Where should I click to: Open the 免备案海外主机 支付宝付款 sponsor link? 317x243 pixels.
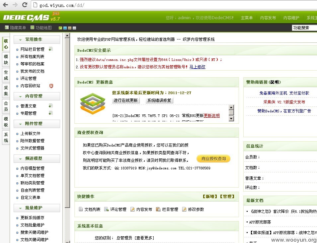tap(284, 93)
